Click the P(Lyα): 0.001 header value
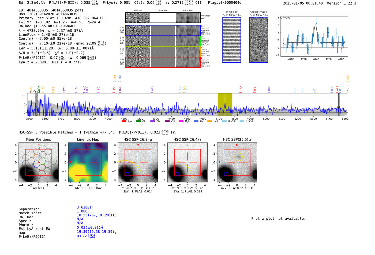375x255 pixels. click(x=117, y=3)
